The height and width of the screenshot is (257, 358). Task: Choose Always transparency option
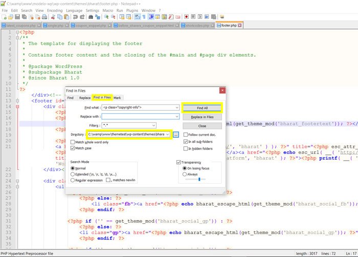185,174
